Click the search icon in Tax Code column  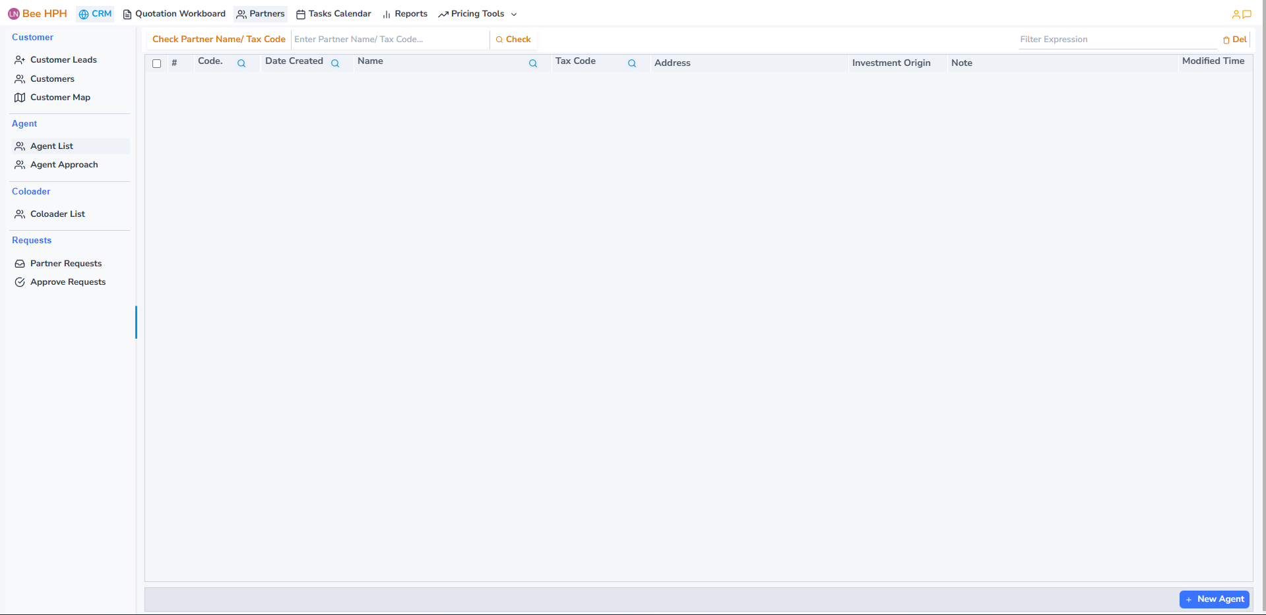click(632, 64)
